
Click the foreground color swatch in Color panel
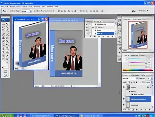click(x=124, y=59)
